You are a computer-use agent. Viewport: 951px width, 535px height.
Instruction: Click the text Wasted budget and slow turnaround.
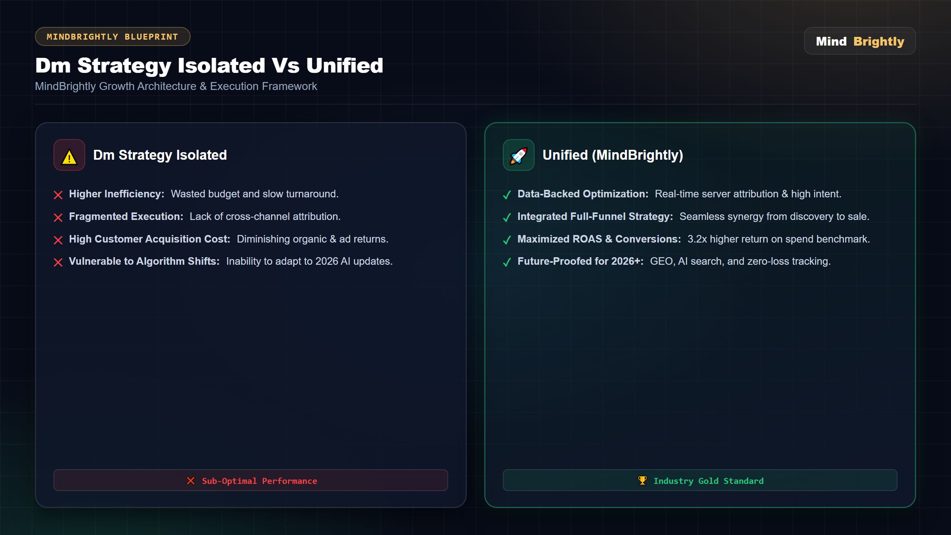click(255, 194)
